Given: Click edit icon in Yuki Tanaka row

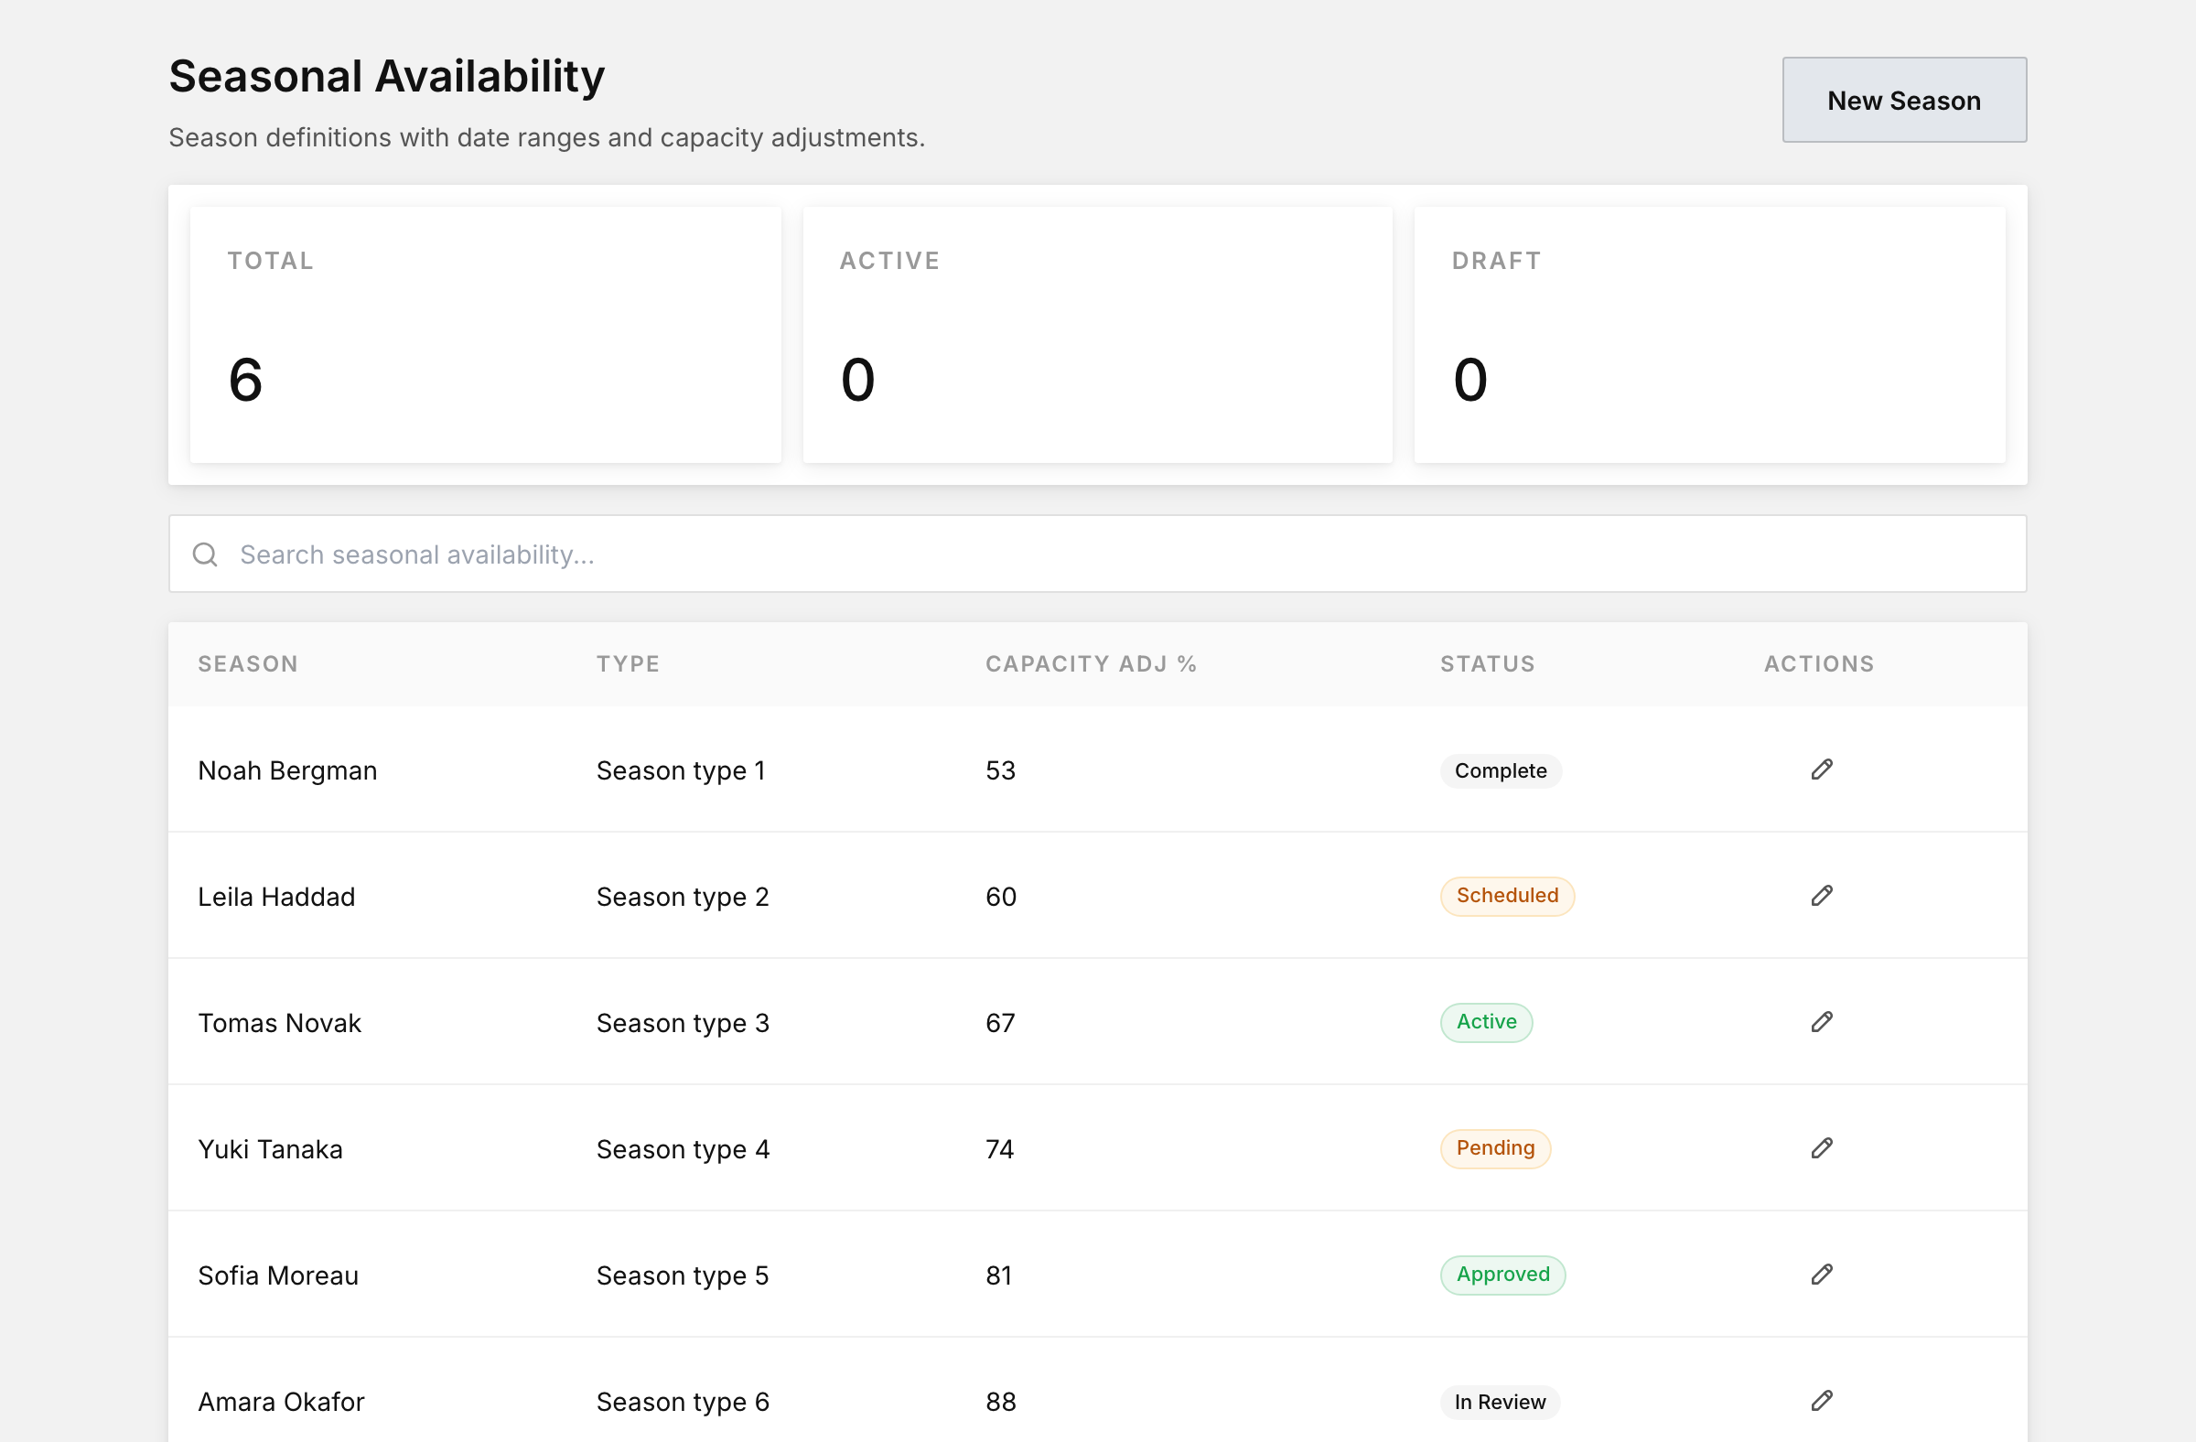Looking at the screenshot, I should click(x=1822, y=1148).
